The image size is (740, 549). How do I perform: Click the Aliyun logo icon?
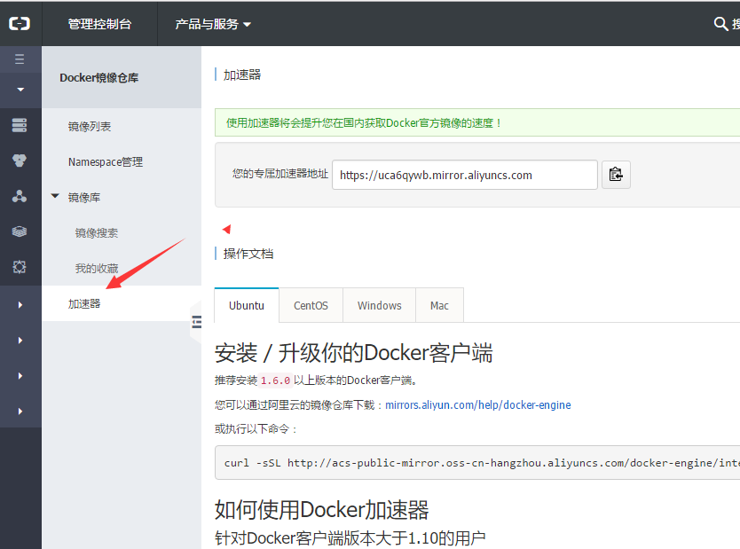(x=20, y=24)
